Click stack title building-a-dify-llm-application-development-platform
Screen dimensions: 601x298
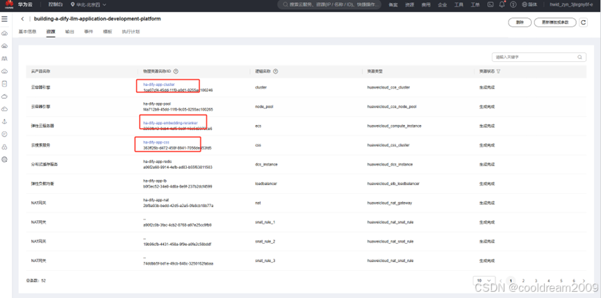(x=97, y=19)
